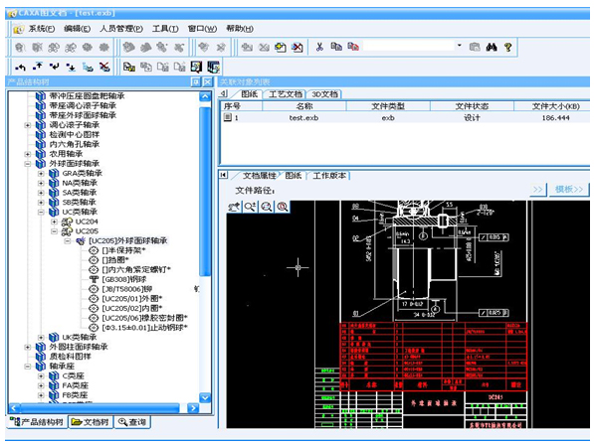594x444 pixels.
Task: Open the 人员管理(P) menu
Action: pos(121,29)
